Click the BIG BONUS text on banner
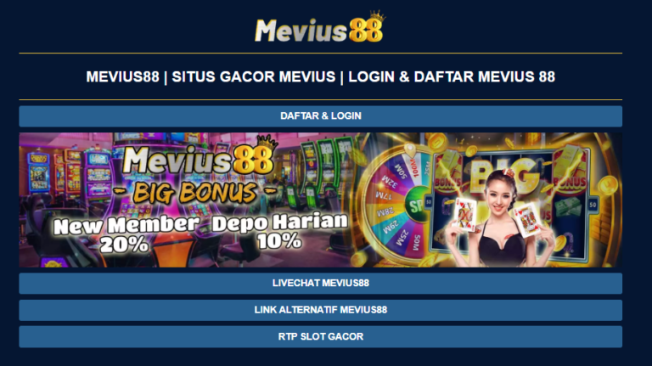The image size is (652, 366). [x=195, y=193]
